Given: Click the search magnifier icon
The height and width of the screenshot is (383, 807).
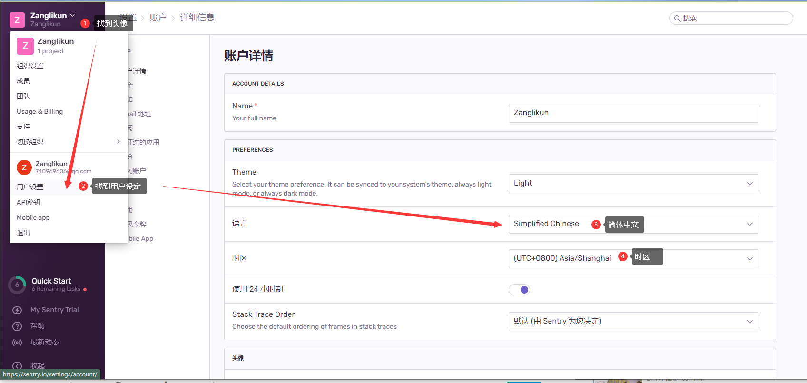Looking at the screenshot, I should pyautogui.click(x=677, y=19).
